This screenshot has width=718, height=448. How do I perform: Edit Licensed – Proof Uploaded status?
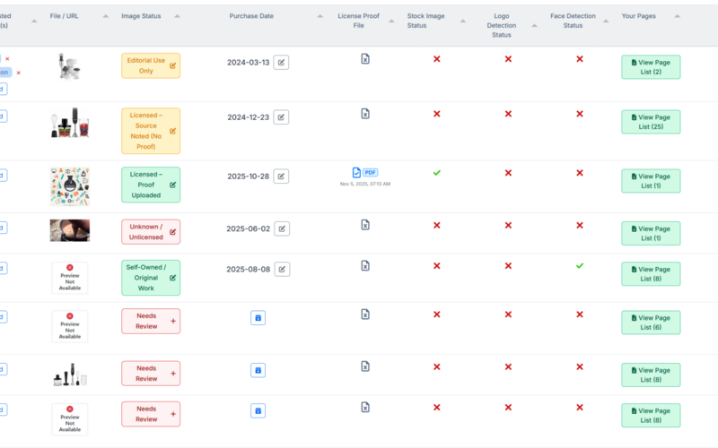(172, 185)
